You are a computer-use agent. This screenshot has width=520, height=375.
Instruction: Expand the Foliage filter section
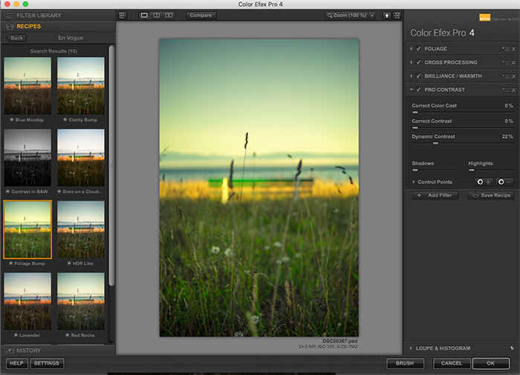click(412, 49)
